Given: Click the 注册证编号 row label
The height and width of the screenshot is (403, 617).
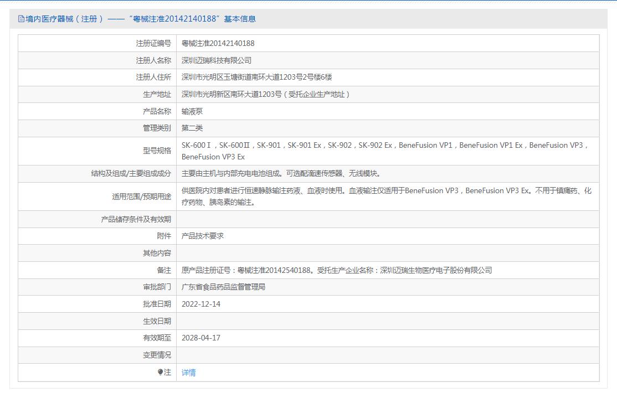Looking at the screenshot, I should 153,43.
